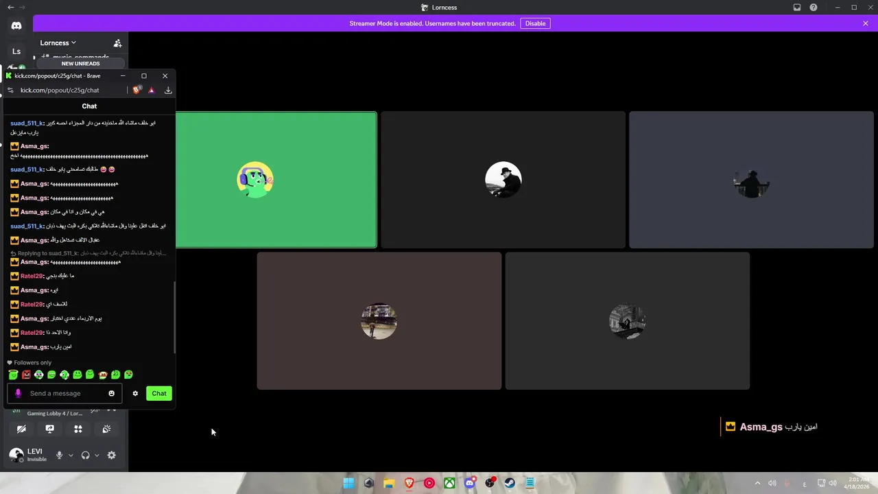This screenshot has height=494, width=878.
Task: Open emoji picker in Kick message box
Action: click(x=112, y=393)
